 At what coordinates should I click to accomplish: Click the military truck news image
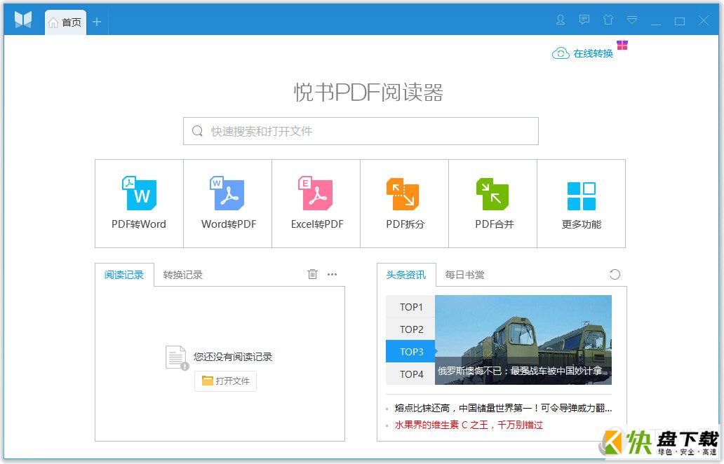point(523,340)
